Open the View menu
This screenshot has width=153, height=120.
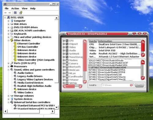(24, 9)
